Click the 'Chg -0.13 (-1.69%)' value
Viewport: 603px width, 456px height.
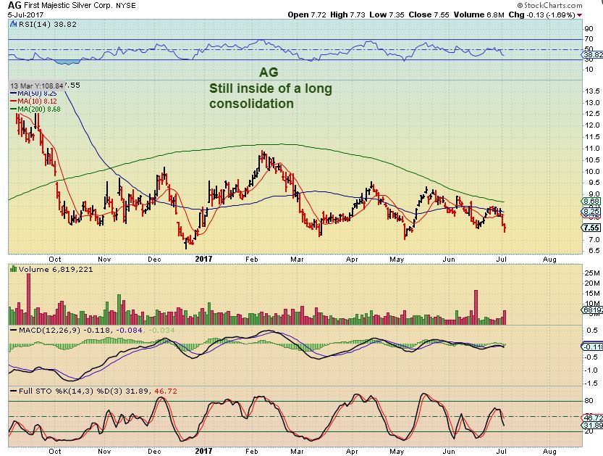[x=541, y=14]
